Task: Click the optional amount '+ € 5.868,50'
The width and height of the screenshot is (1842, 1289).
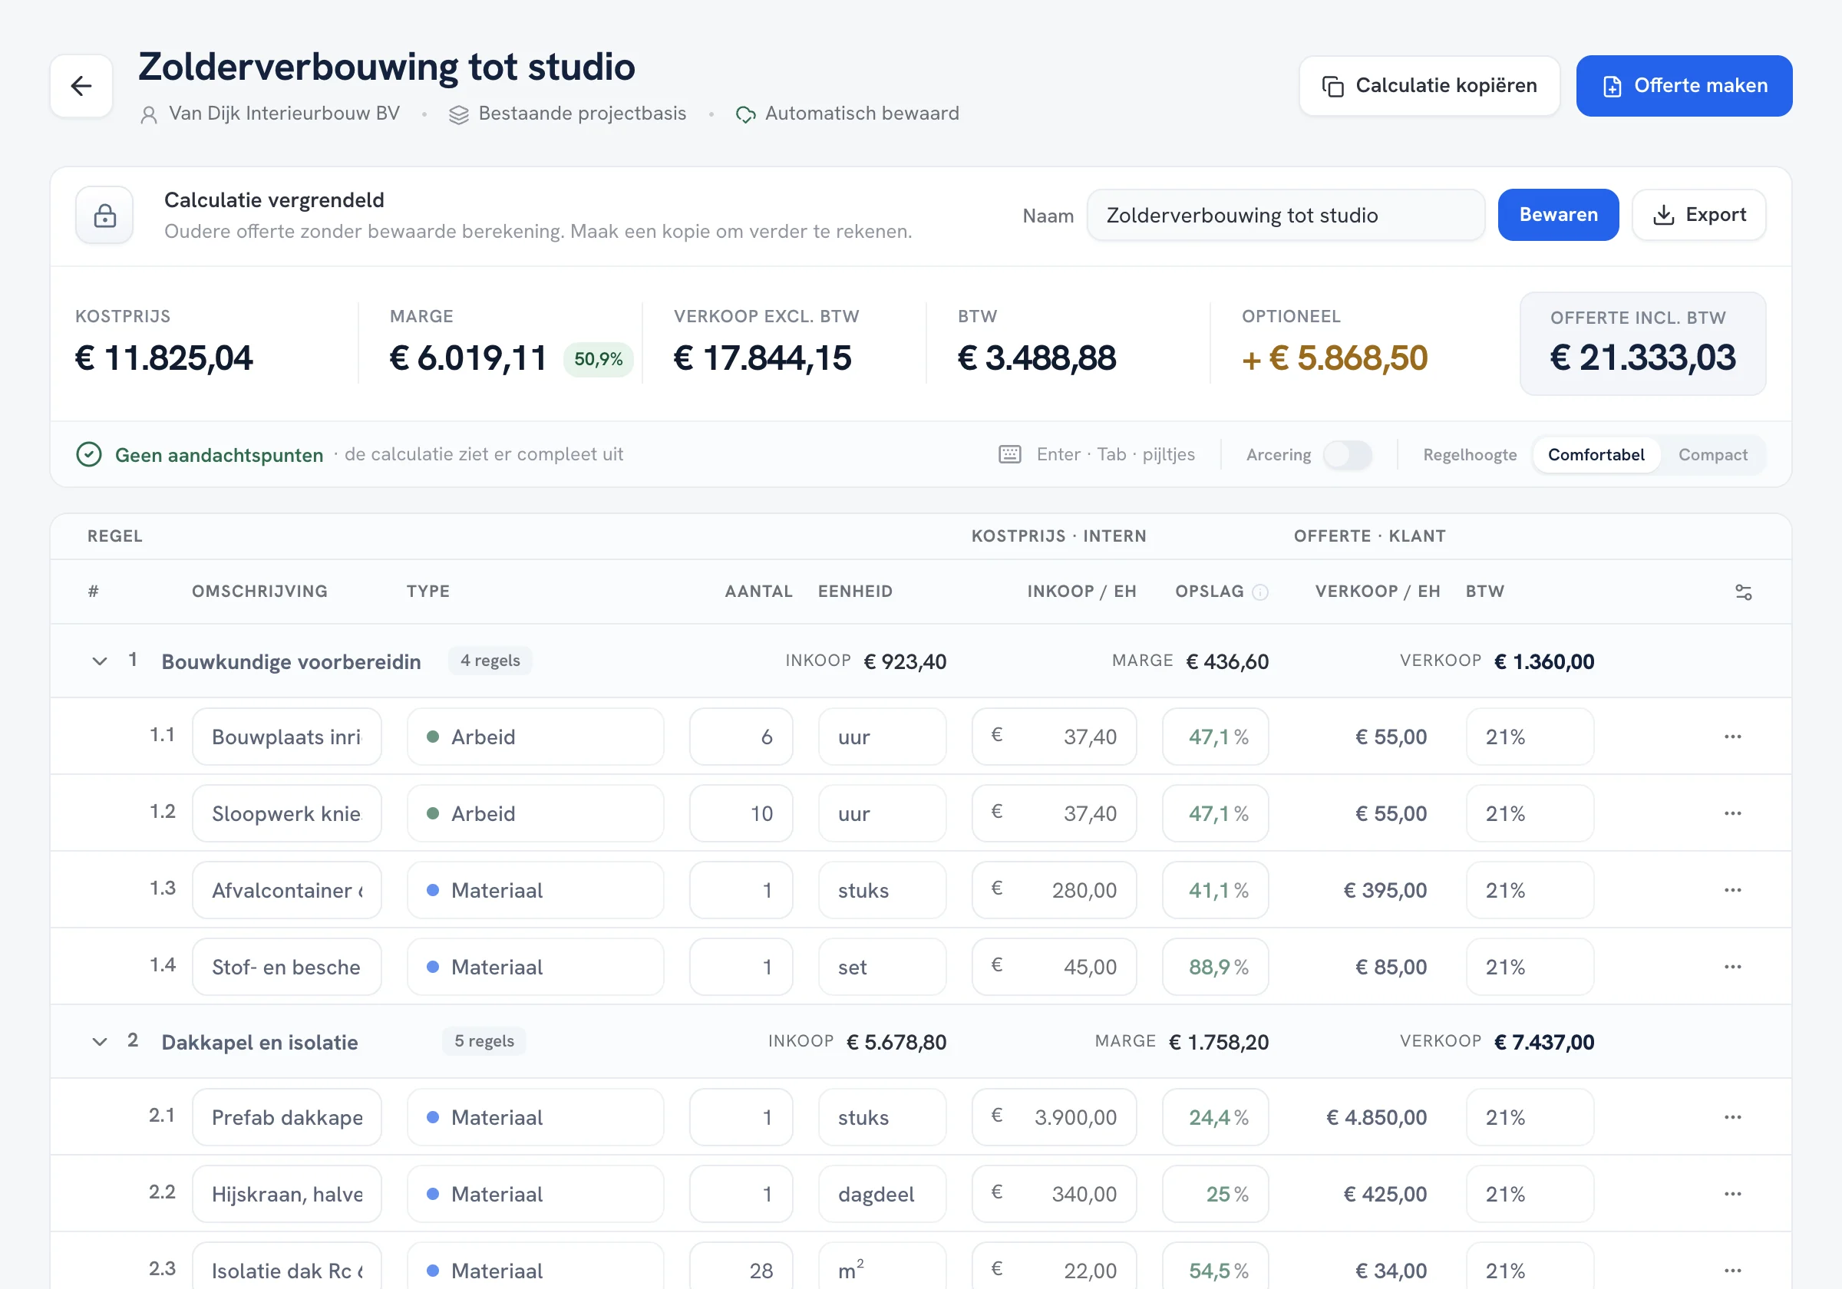Action: click(1334, 358)
